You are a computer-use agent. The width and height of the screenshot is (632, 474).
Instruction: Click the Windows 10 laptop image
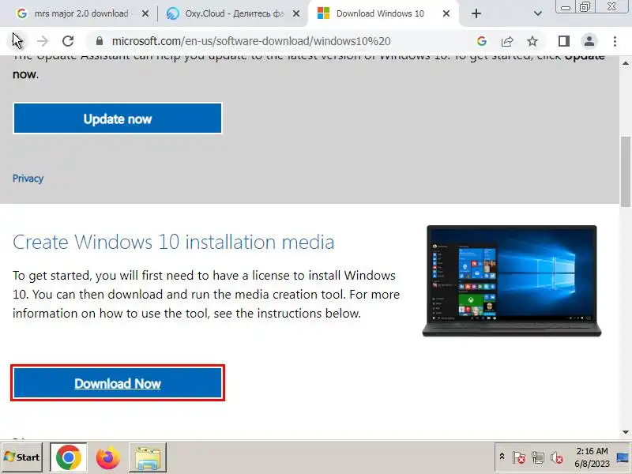click(x=511, y=280)
